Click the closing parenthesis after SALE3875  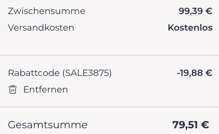point(110,73)
